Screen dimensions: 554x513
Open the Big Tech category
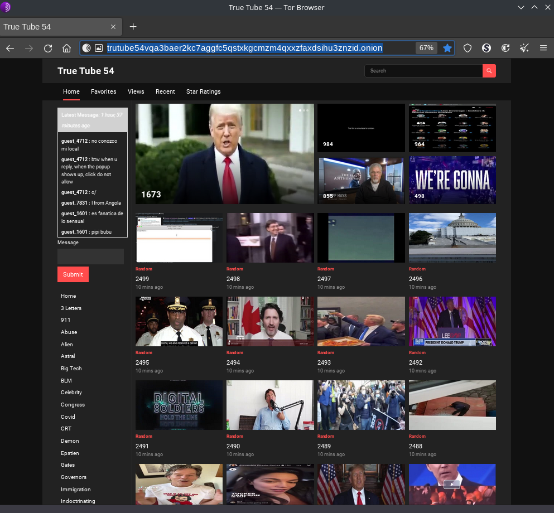tap(71, 368)
